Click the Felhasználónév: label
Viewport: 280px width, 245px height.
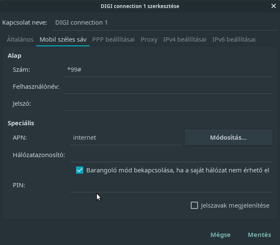36,87
